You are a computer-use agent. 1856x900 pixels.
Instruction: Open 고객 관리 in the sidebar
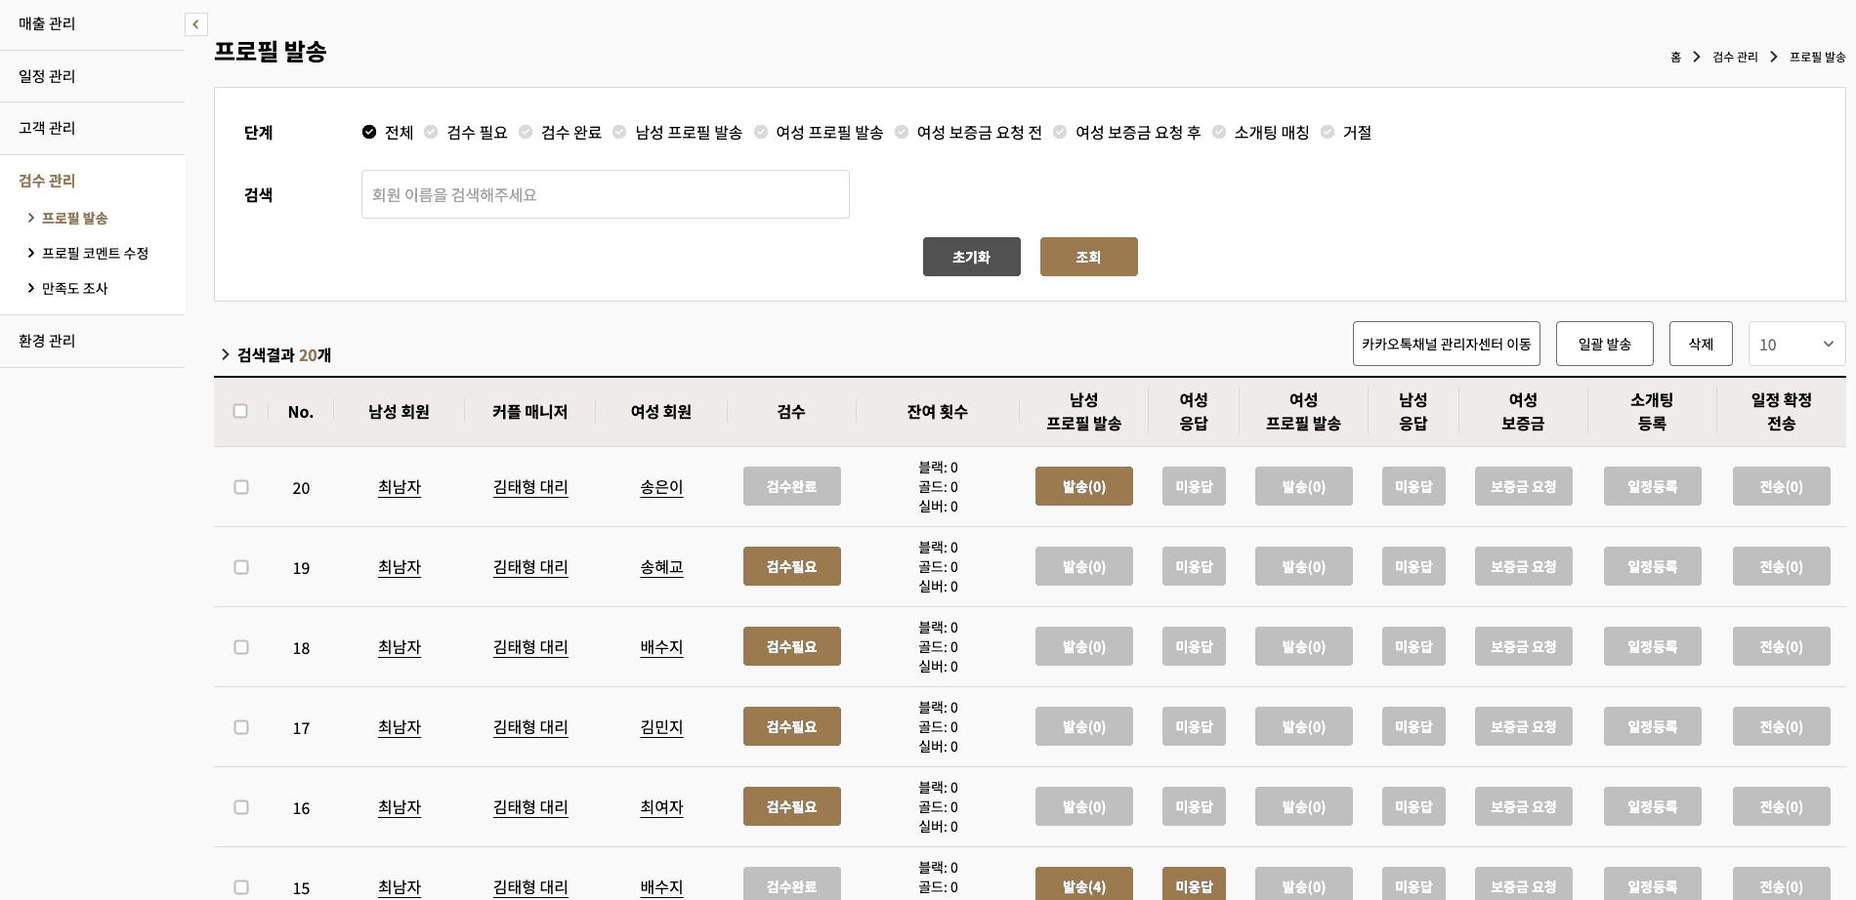[x=47, y=128]
